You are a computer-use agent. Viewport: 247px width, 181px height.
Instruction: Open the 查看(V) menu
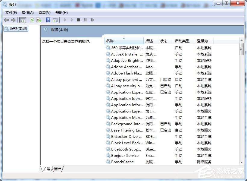click(x=44, y=12)
